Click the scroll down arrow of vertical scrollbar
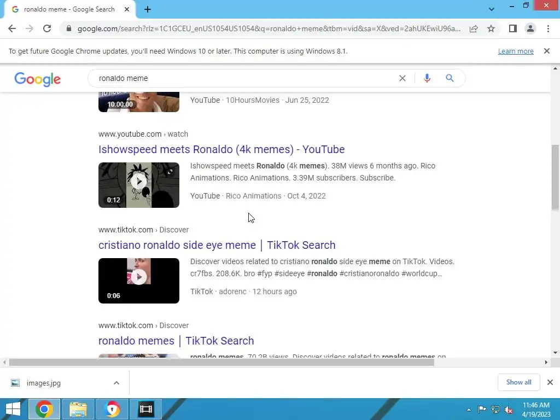560x420 pixels. (x=555, y=353)
